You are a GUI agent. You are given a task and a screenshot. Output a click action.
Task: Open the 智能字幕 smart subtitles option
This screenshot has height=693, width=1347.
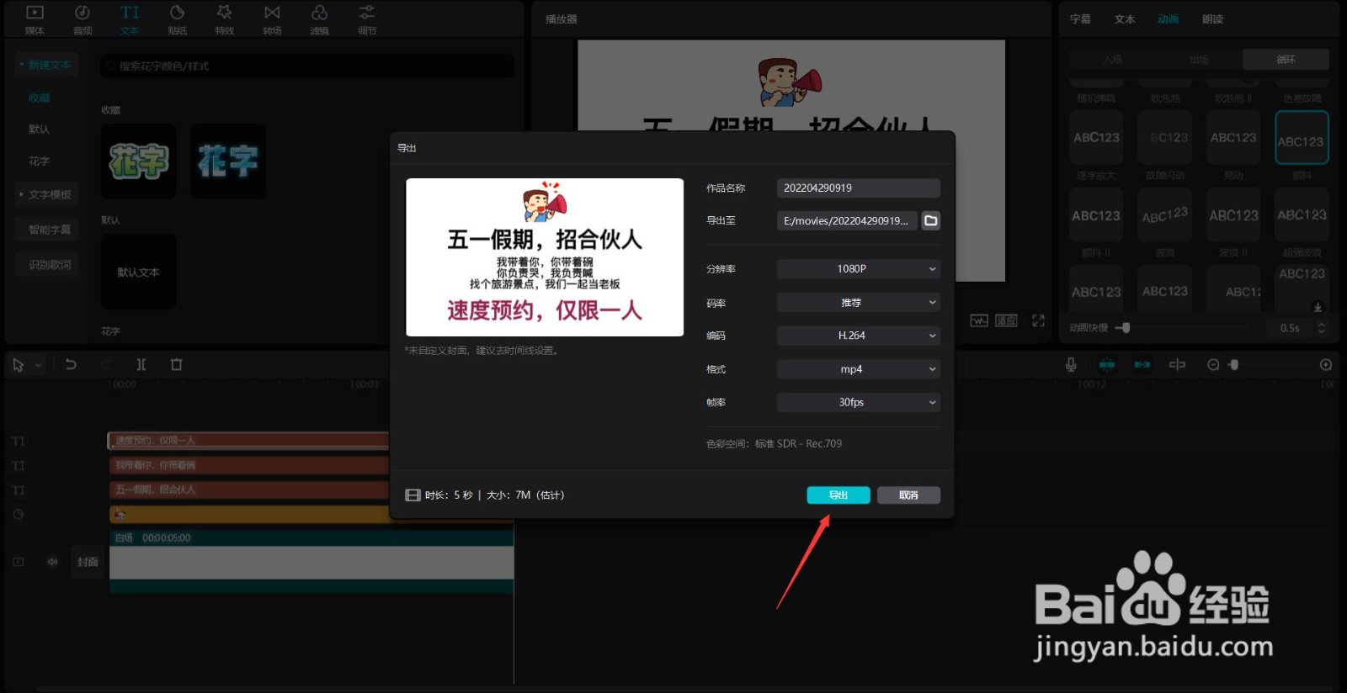point(46,230)
